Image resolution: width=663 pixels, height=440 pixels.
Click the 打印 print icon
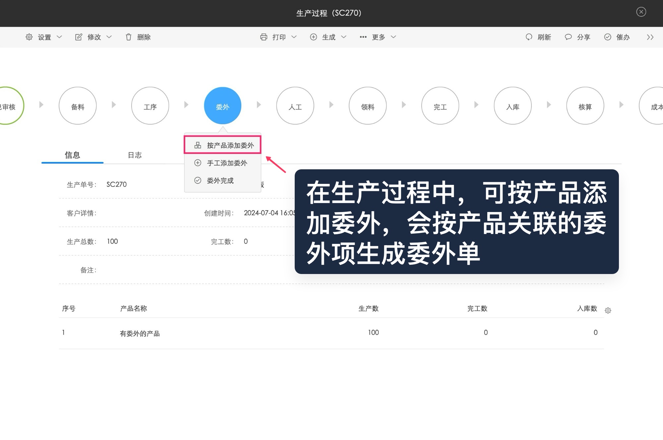coord(264,37)
